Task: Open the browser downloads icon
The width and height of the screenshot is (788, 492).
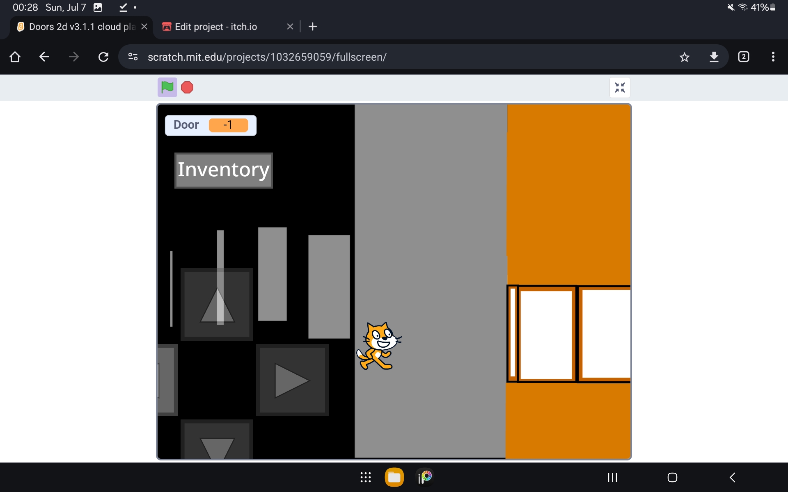Action: [x=714, y=57]
